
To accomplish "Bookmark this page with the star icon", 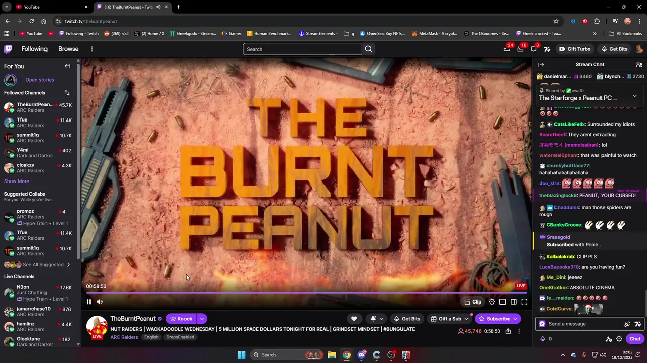I will click(556, 21).
